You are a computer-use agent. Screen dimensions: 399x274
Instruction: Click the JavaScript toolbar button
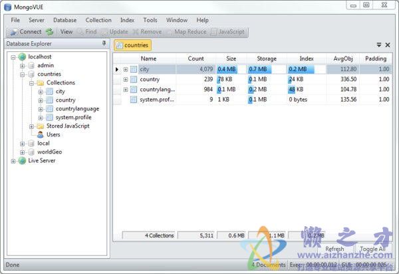pos(228,32)
